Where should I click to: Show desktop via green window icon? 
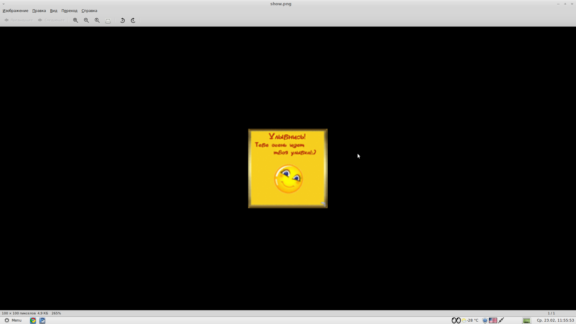coord(526,321)
